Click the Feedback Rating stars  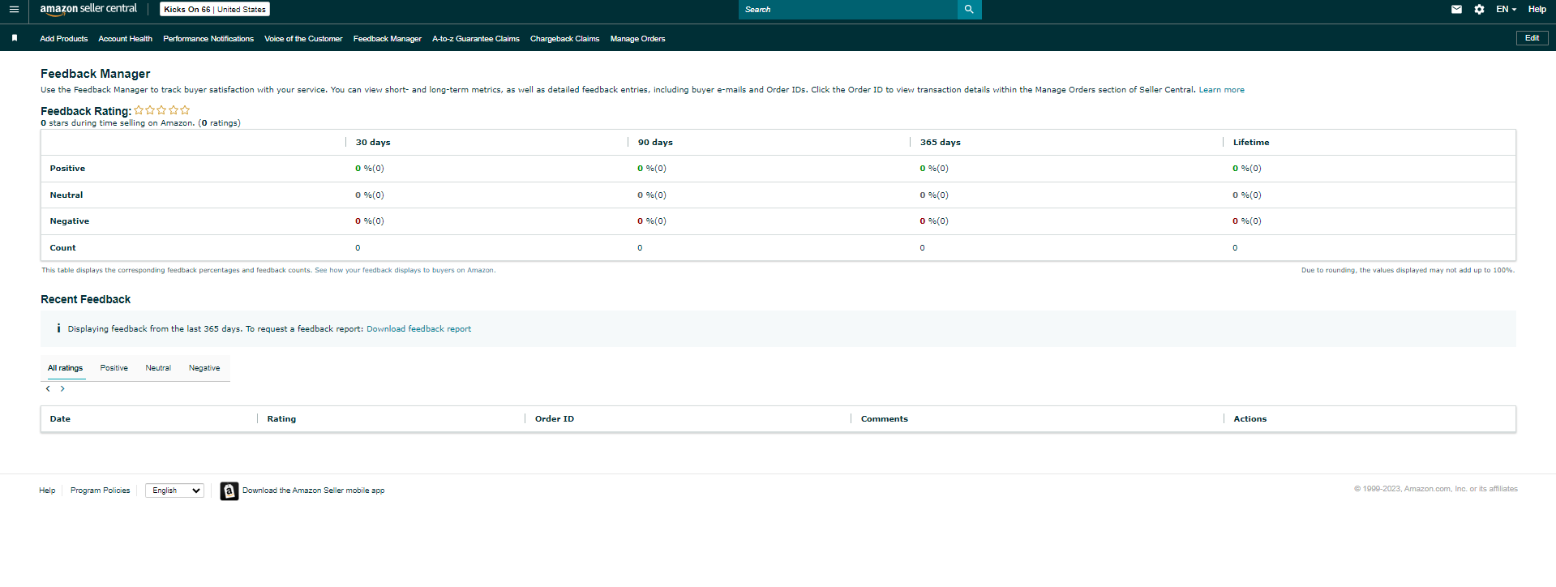(162, 110)
